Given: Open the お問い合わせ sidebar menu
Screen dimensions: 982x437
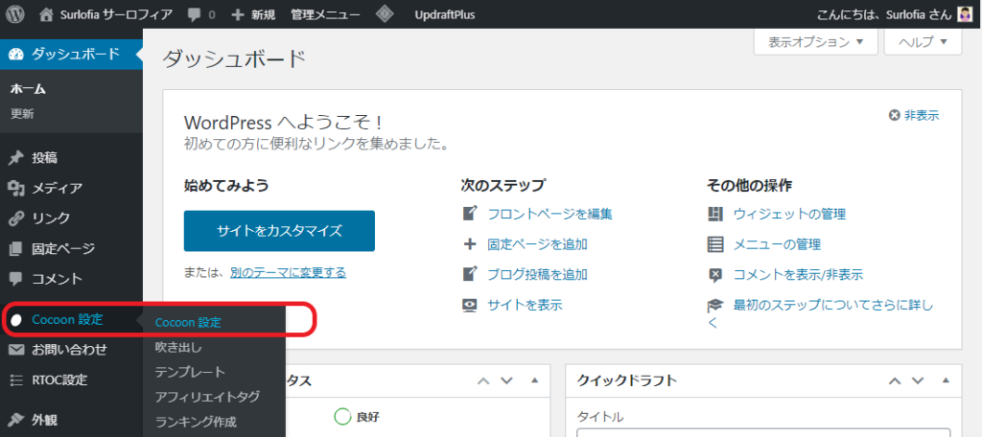Looking at the screenshot, I should 71,350.
